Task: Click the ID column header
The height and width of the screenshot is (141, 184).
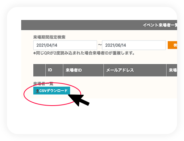Action: tap(54, 70)
